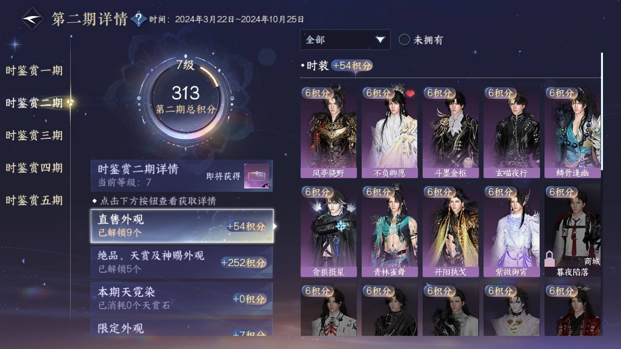The height and width of the screenshot is (349, 621).
Task: Click the red heart on 不负卿愿
Action: pos(410,93)
